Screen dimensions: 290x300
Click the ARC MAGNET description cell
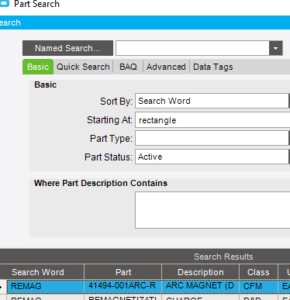tap(201, 286)
